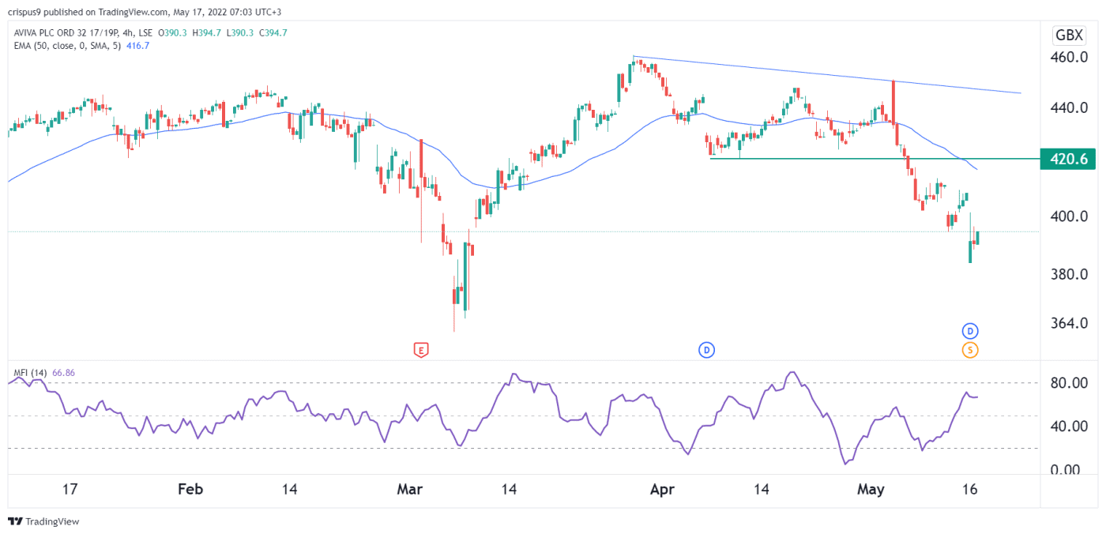Select the green 420.6 price label
The height and width of the screenshot is (534, 1106).
click(1068, 159)
